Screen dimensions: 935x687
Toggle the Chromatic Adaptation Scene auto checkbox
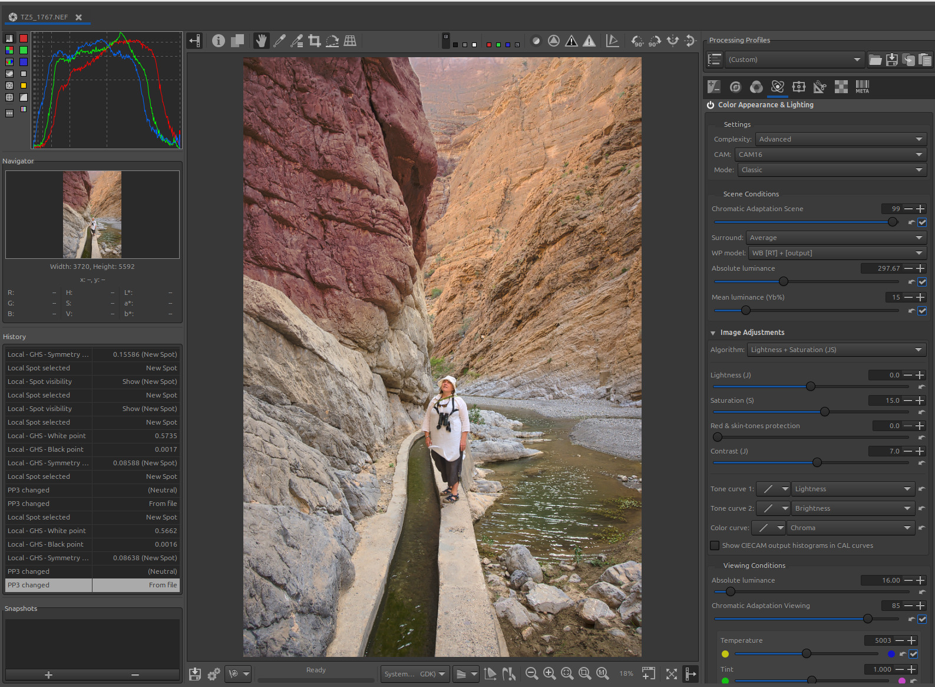922,222
